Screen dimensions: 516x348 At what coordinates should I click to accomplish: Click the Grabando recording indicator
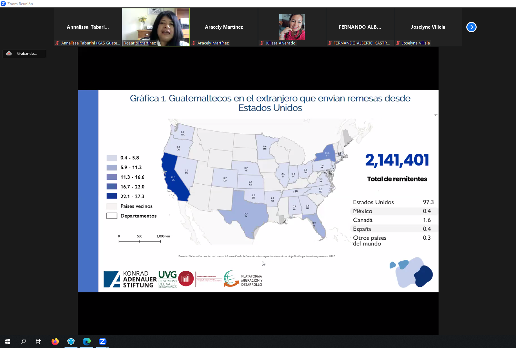point(24,53)
